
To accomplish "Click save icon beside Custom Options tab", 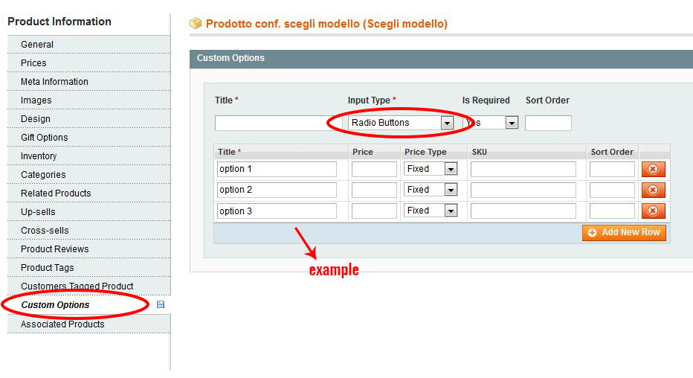I will [x=161, y=304].
